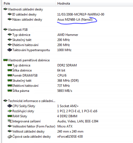Click the Integrovaná zařízení icon
Screen dimensions: 133x143
point(10,121)
